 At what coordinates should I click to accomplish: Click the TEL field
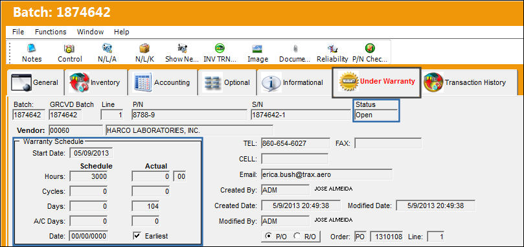pyautogui.click(x=295, y=143)
